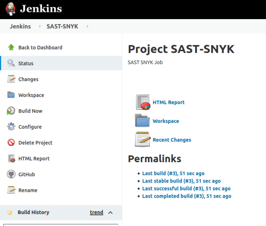Screen dimensions: 266x226
Task: Open the Workspace sidebar menu item
Action: [x=31, y=95]
